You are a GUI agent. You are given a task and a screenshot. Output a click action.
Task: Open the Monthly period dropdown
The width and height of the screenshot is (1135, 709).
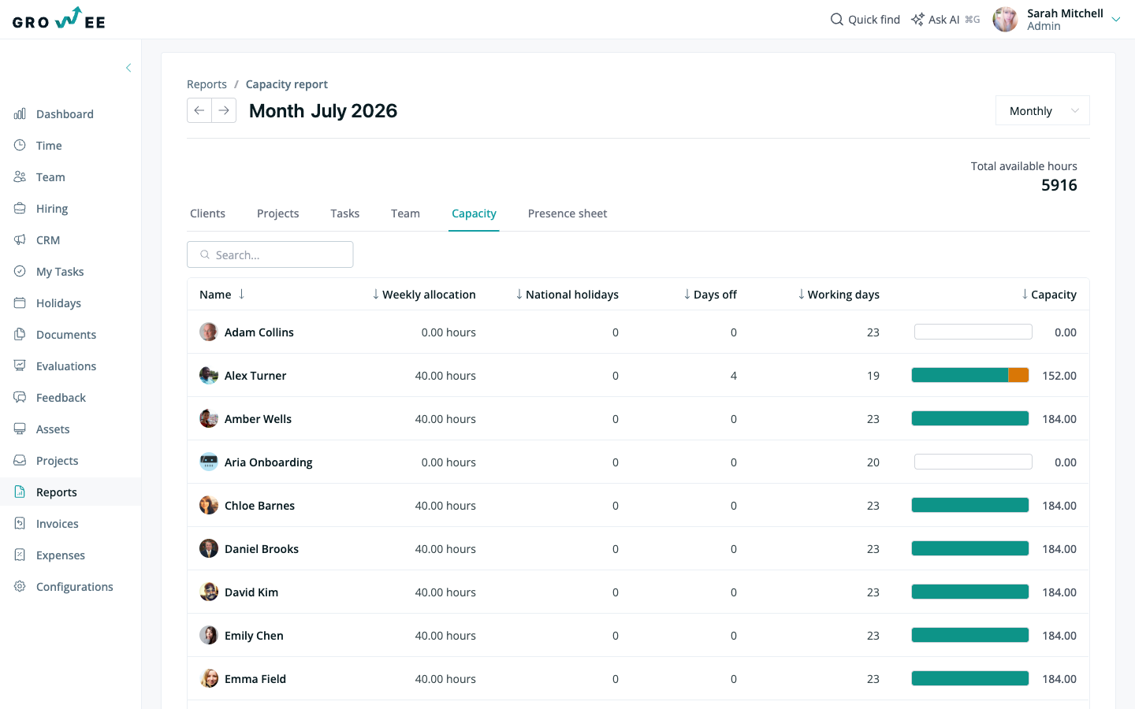click(x=1043, y=111)
